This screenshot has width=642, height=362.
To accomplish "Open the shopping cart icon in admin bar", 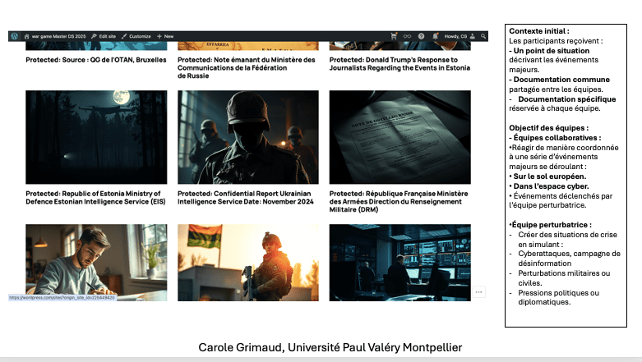I will (x=393, y=36).
